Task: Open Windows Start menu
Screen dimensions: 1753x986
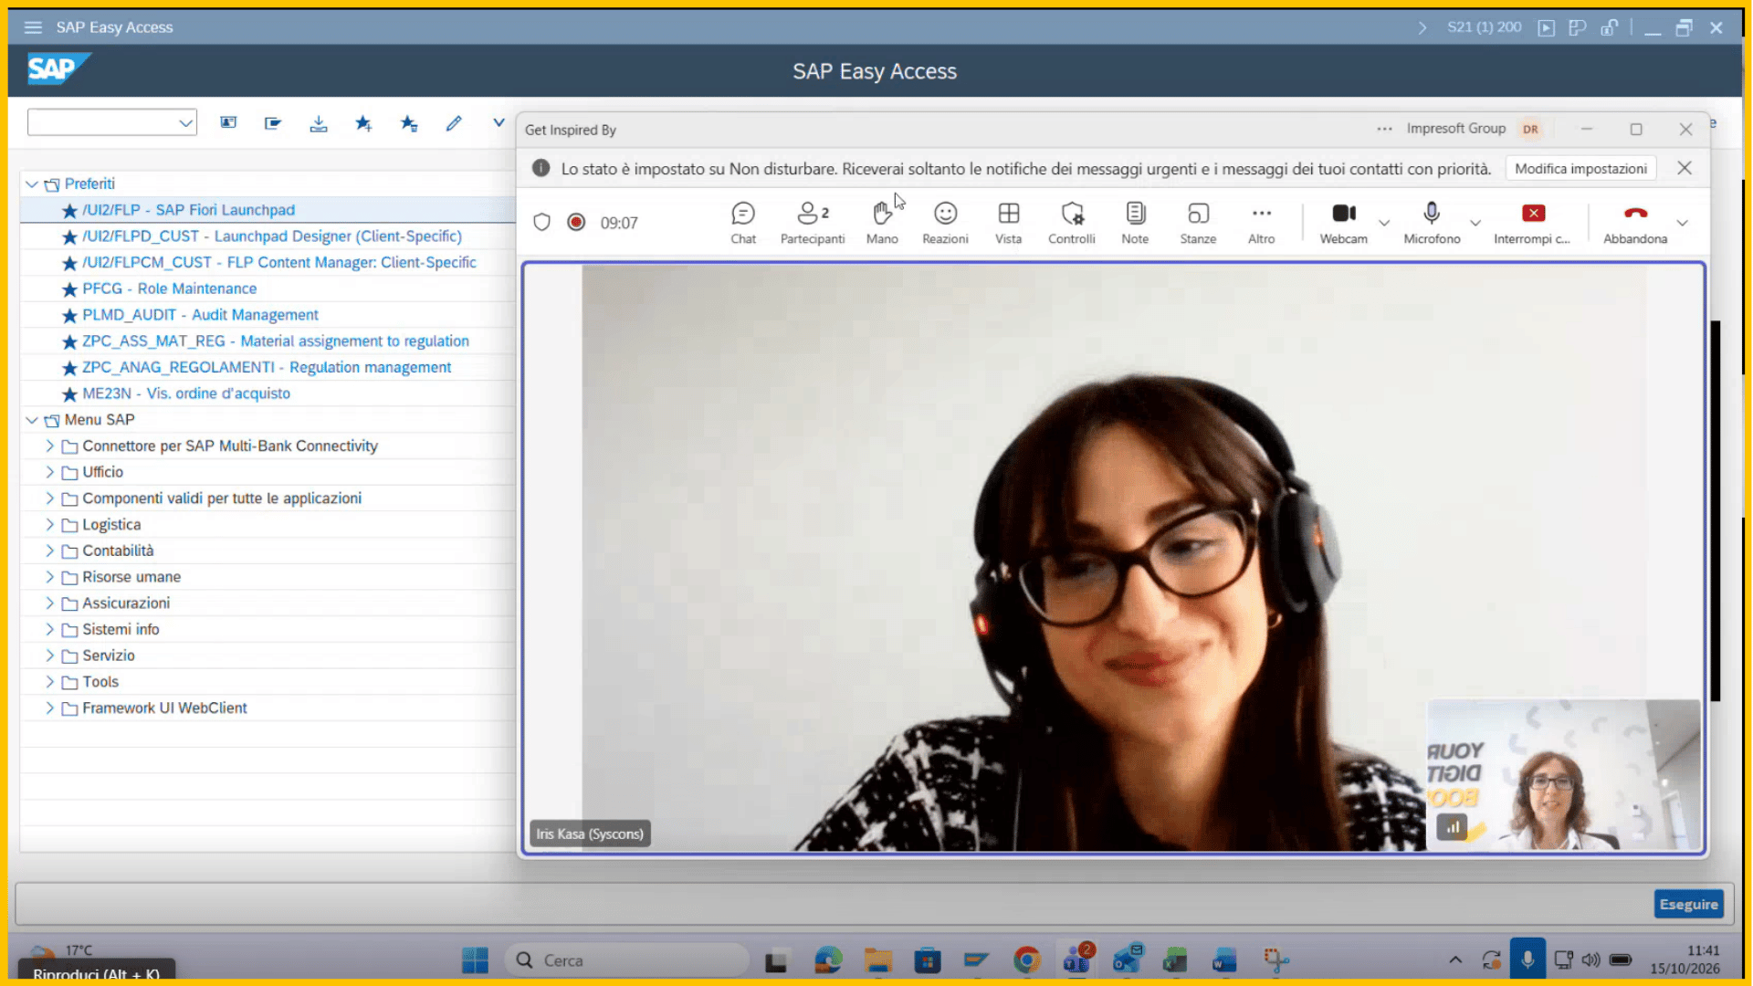Action: pyautogui.click(x=475, y=960)
